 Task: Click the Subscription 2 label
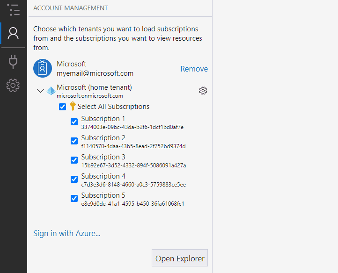tap(103, 138)
